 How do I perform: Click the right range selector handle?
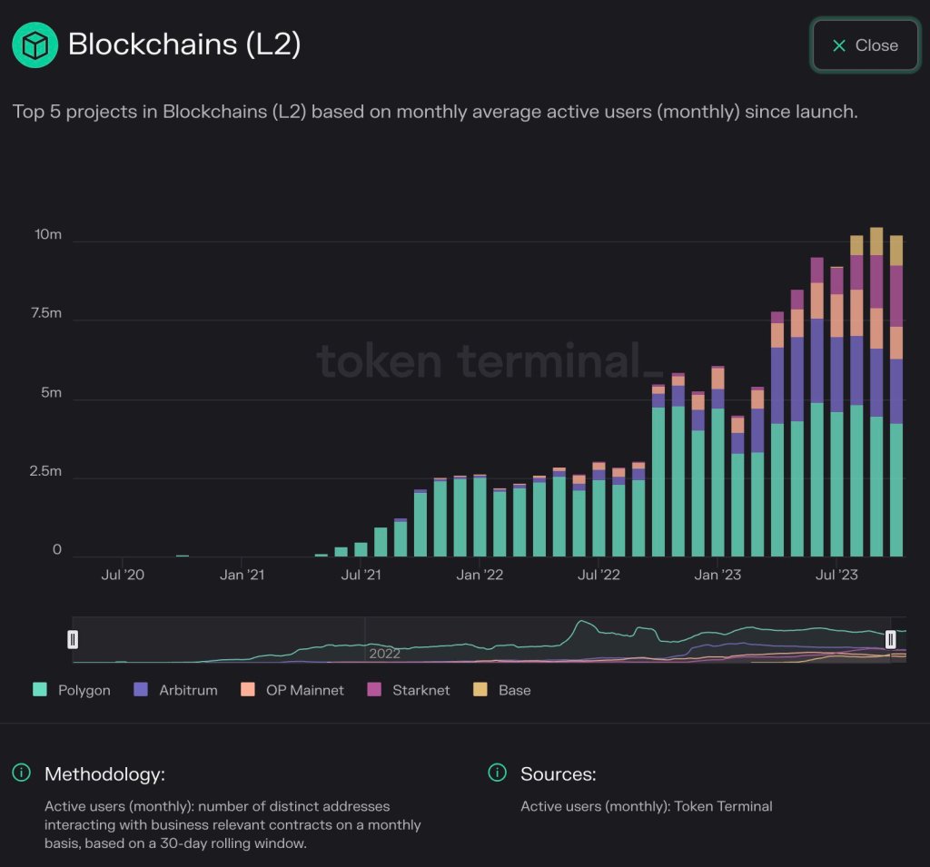click(891, 640)
